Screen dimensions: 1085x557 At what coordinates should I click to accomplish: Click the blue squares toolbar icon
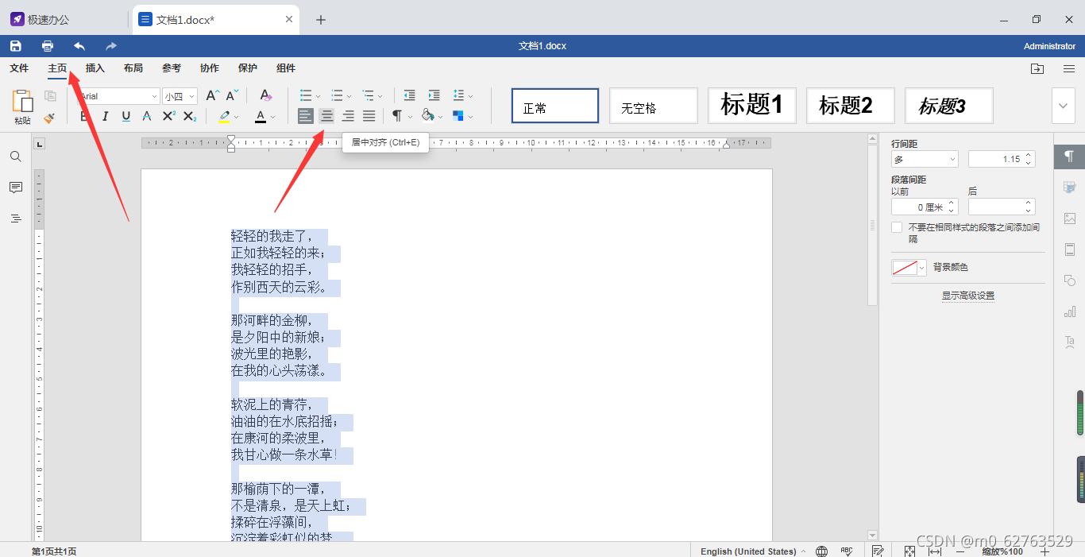click(x=458, y=116)
